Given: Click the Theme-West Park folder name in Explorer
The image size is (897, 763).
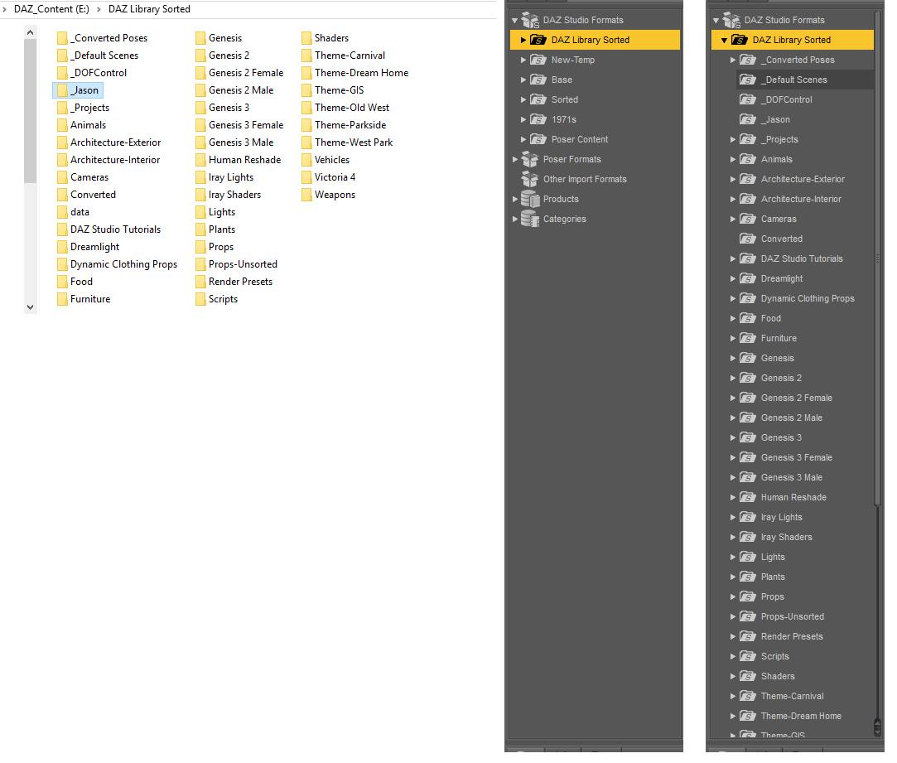Looking at the screenshot, I should pos(354,142).
